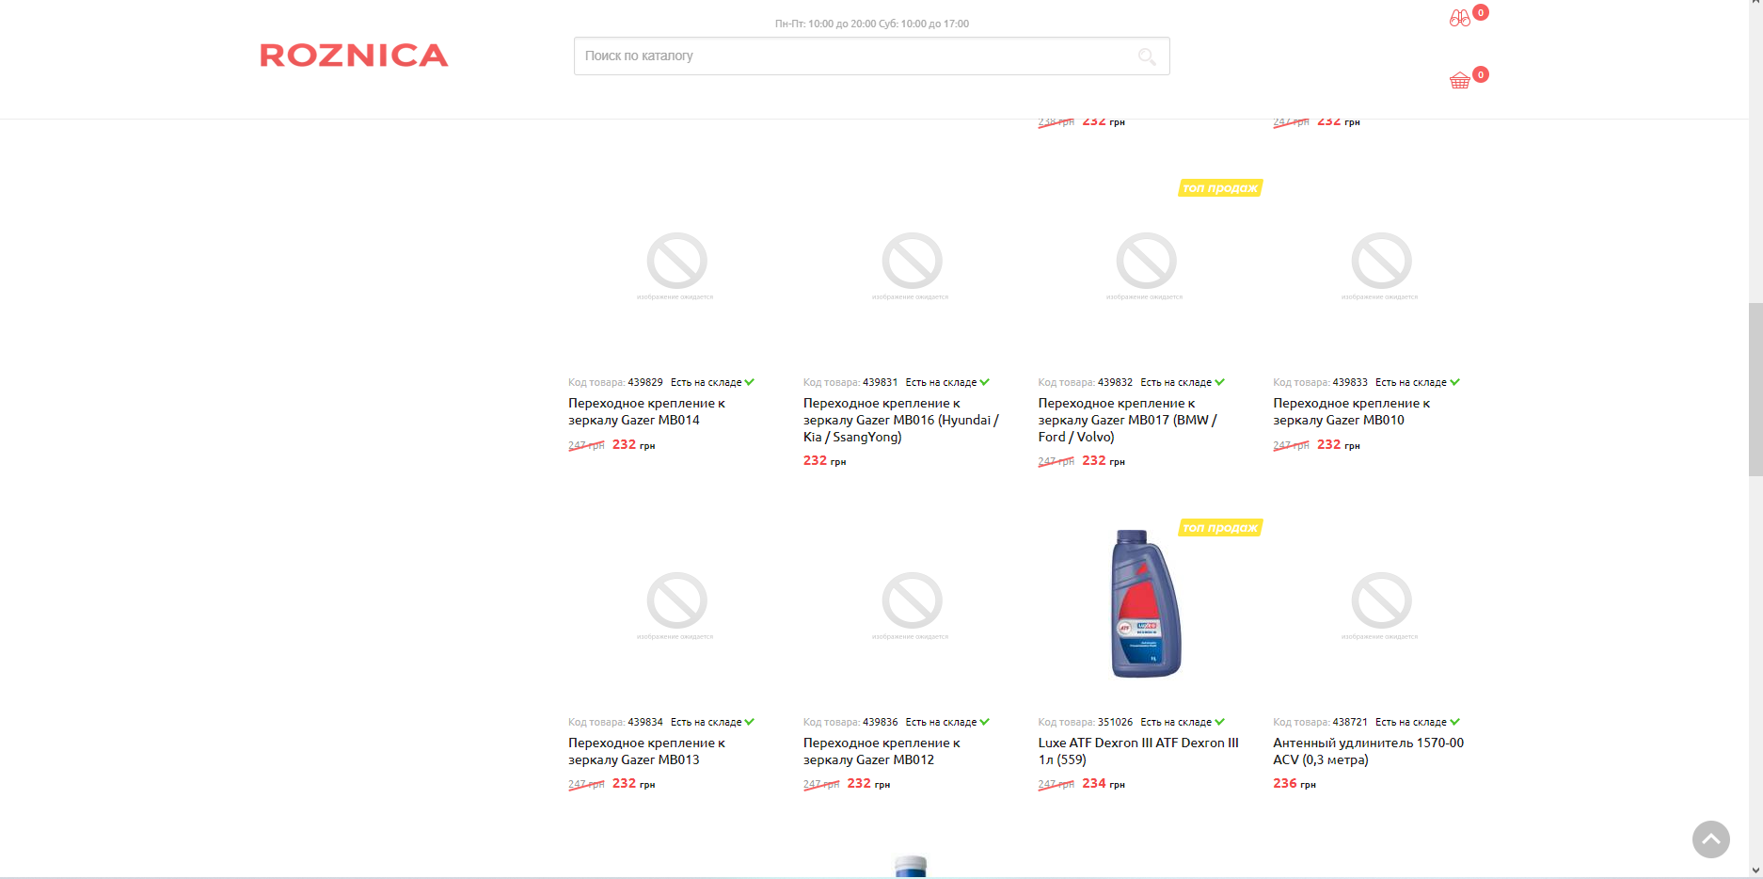Go to ROZNICA logo homepage

[x=354, y=56]
